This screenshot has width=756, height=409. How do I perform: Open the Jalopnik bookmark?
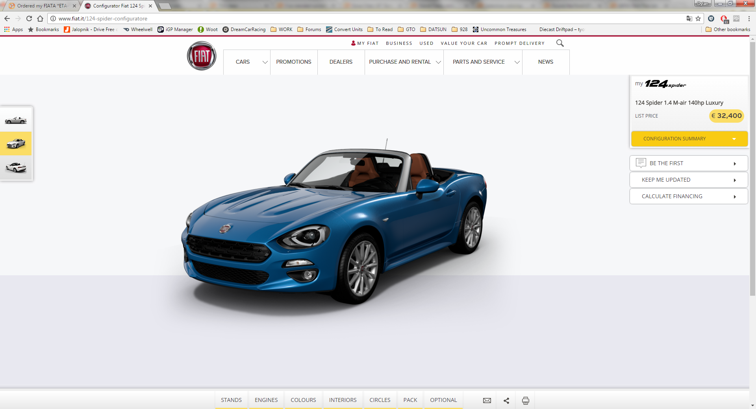[91, 29]
